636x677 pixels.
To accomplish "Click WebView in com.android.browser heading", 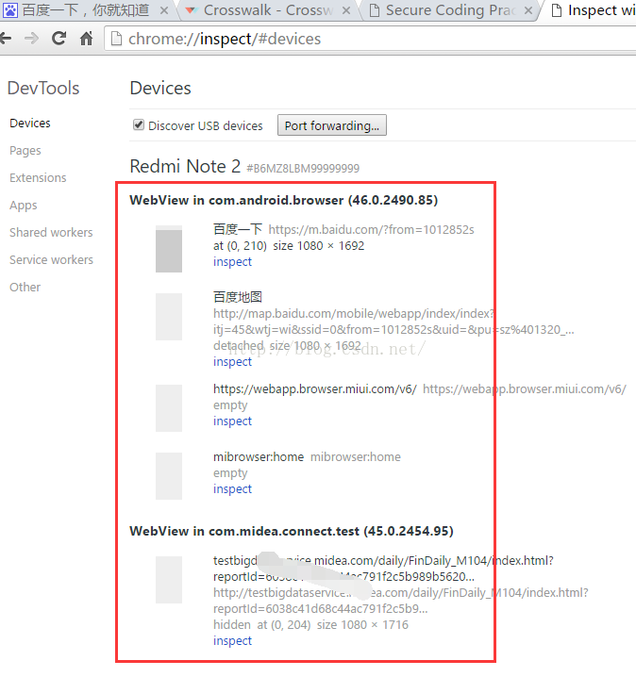I will pyautogui.click(x=283, y=200).
